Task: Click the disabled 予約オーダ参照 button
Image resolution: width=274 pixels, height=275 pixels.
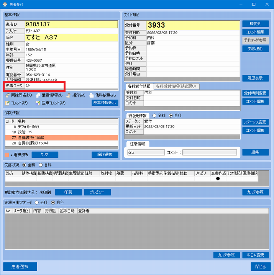Action: [x=255, y=40]
